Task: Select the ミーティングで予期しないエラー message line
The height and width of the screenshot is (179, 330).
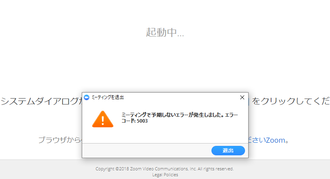Action: (179, 115)
